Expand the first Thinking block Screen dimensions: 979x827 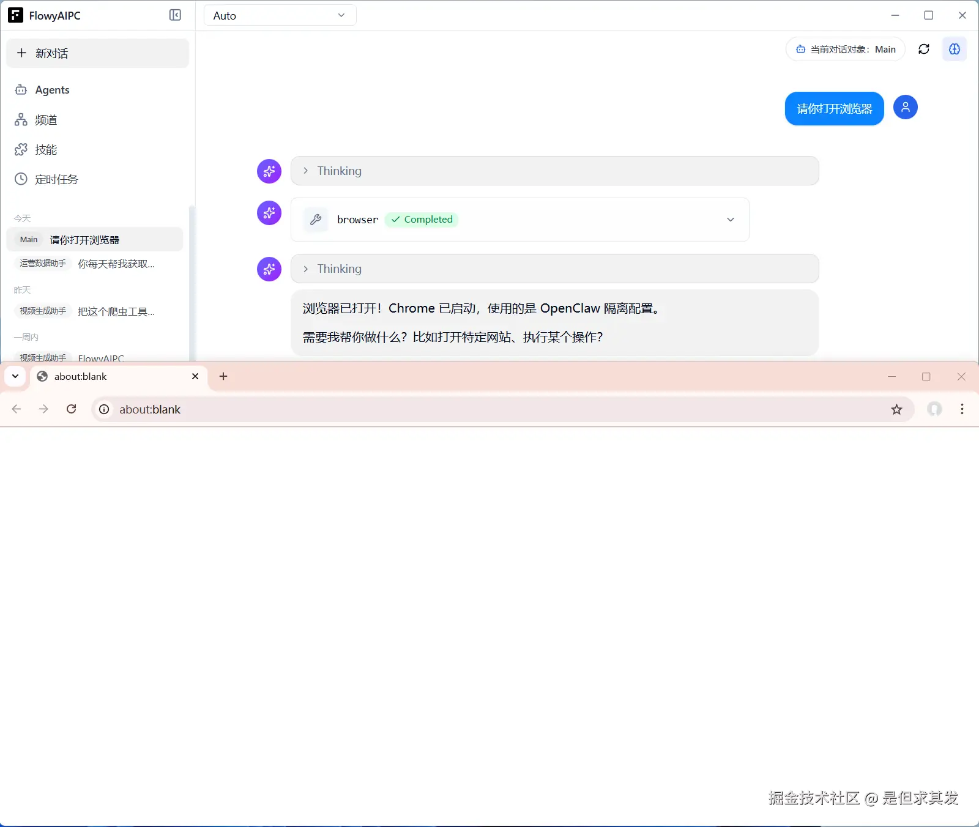554,171
